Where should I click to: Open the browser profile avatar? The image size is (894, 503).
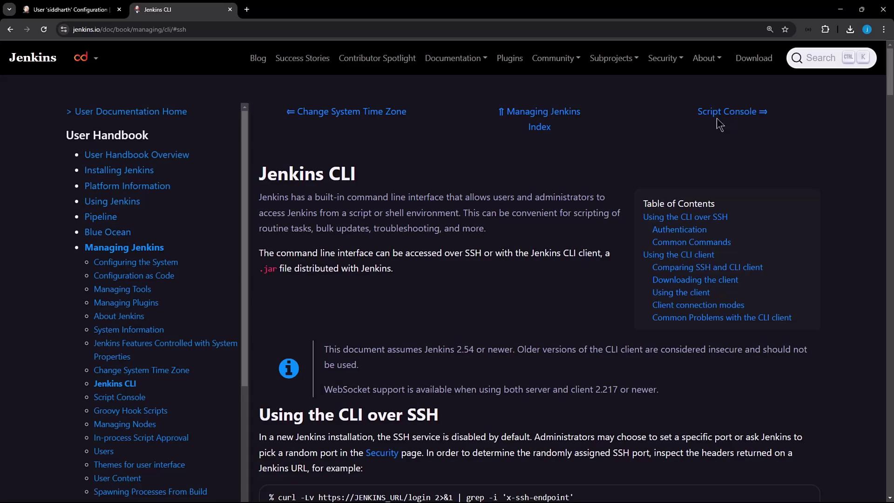click(867, 29)
